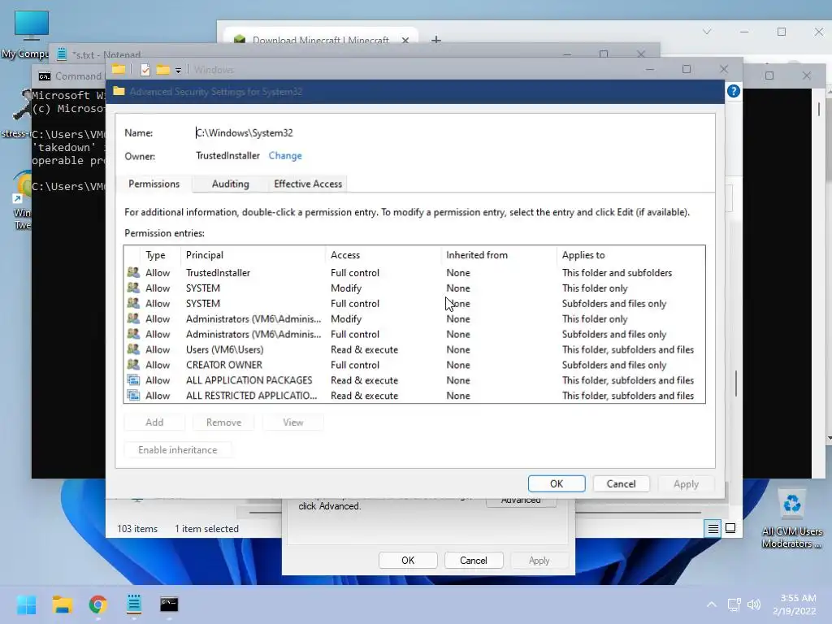This screenshot has height=624, width=832.
Task: Select the ALL APPLICATION PACKAGES entry
Action: point(414,380)
